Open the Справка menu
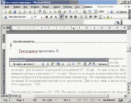This screenshot has height=103, width=131. coord(88,7)
